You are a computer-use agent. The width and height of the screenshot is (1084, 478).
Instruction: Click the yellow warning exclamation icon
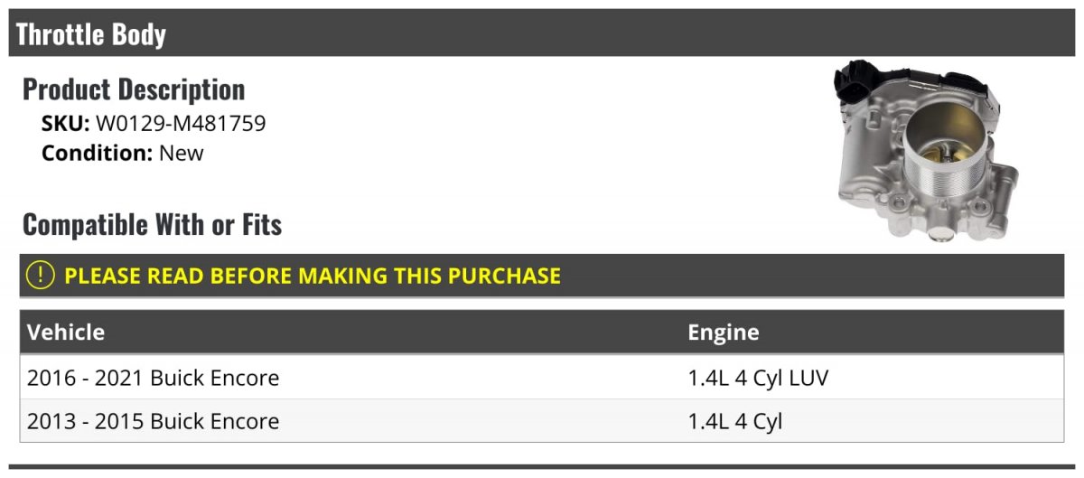[40, 276]
